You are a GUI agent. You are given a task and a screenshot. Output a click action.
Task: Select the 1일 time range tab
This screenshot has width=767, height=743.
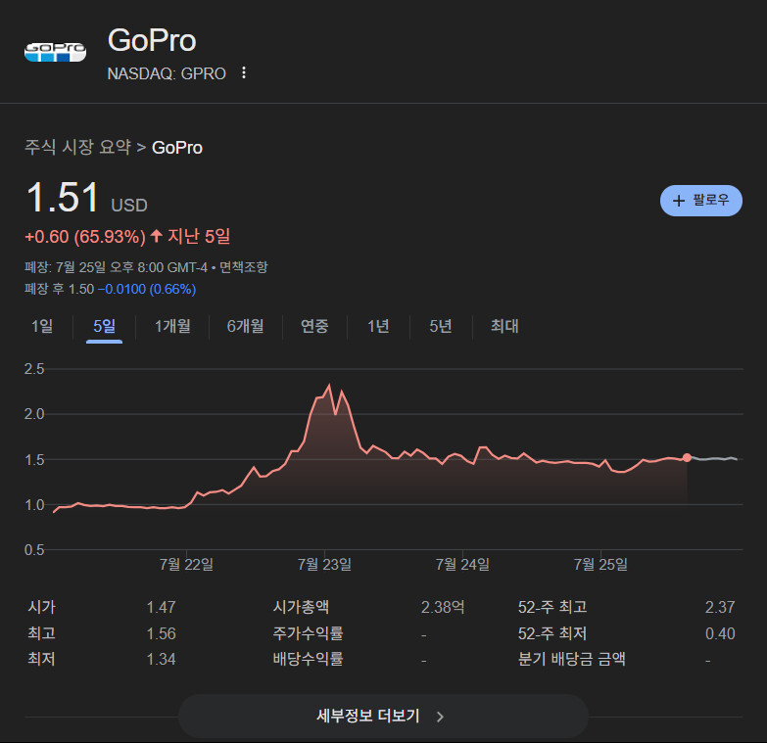pyautogui.click(x=42, y=326)
